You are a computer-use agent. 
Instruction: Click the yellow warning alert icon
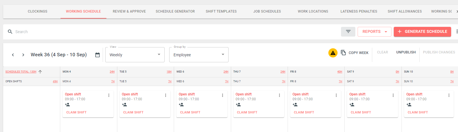tap(333, 53)
